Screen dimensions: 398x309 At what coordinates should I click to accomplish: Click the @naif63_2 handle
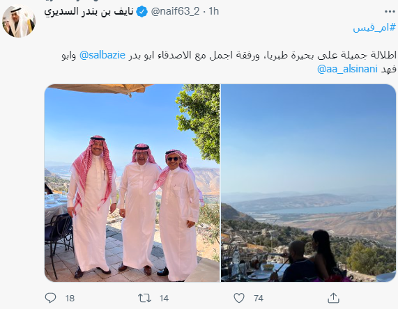pyautogui.click(x=175, y=11)
